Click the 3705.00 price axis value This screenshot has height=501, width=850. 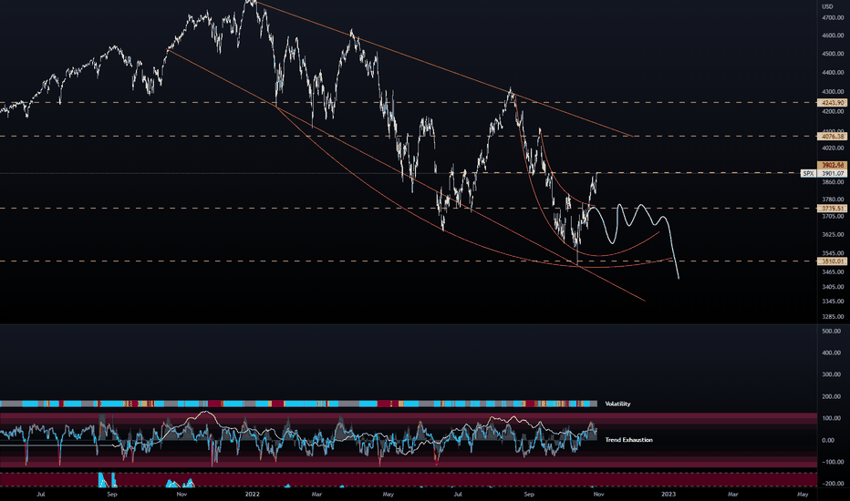tap(833, 216)
